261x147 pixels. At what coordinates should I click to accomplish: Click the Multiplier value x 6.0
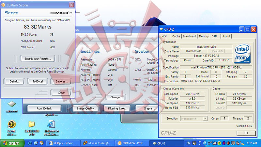192,99
